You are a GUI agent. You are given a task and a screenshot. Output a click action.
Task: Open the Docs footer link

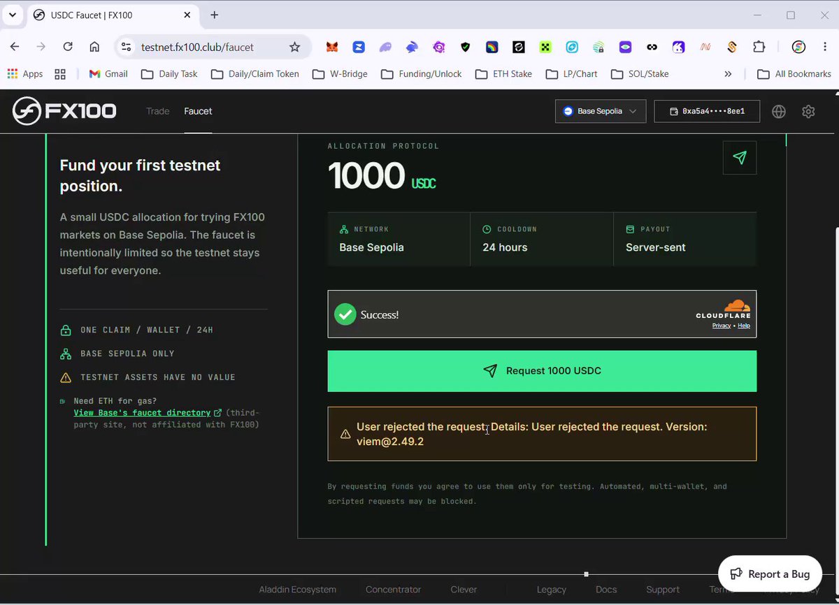point(606,590)
